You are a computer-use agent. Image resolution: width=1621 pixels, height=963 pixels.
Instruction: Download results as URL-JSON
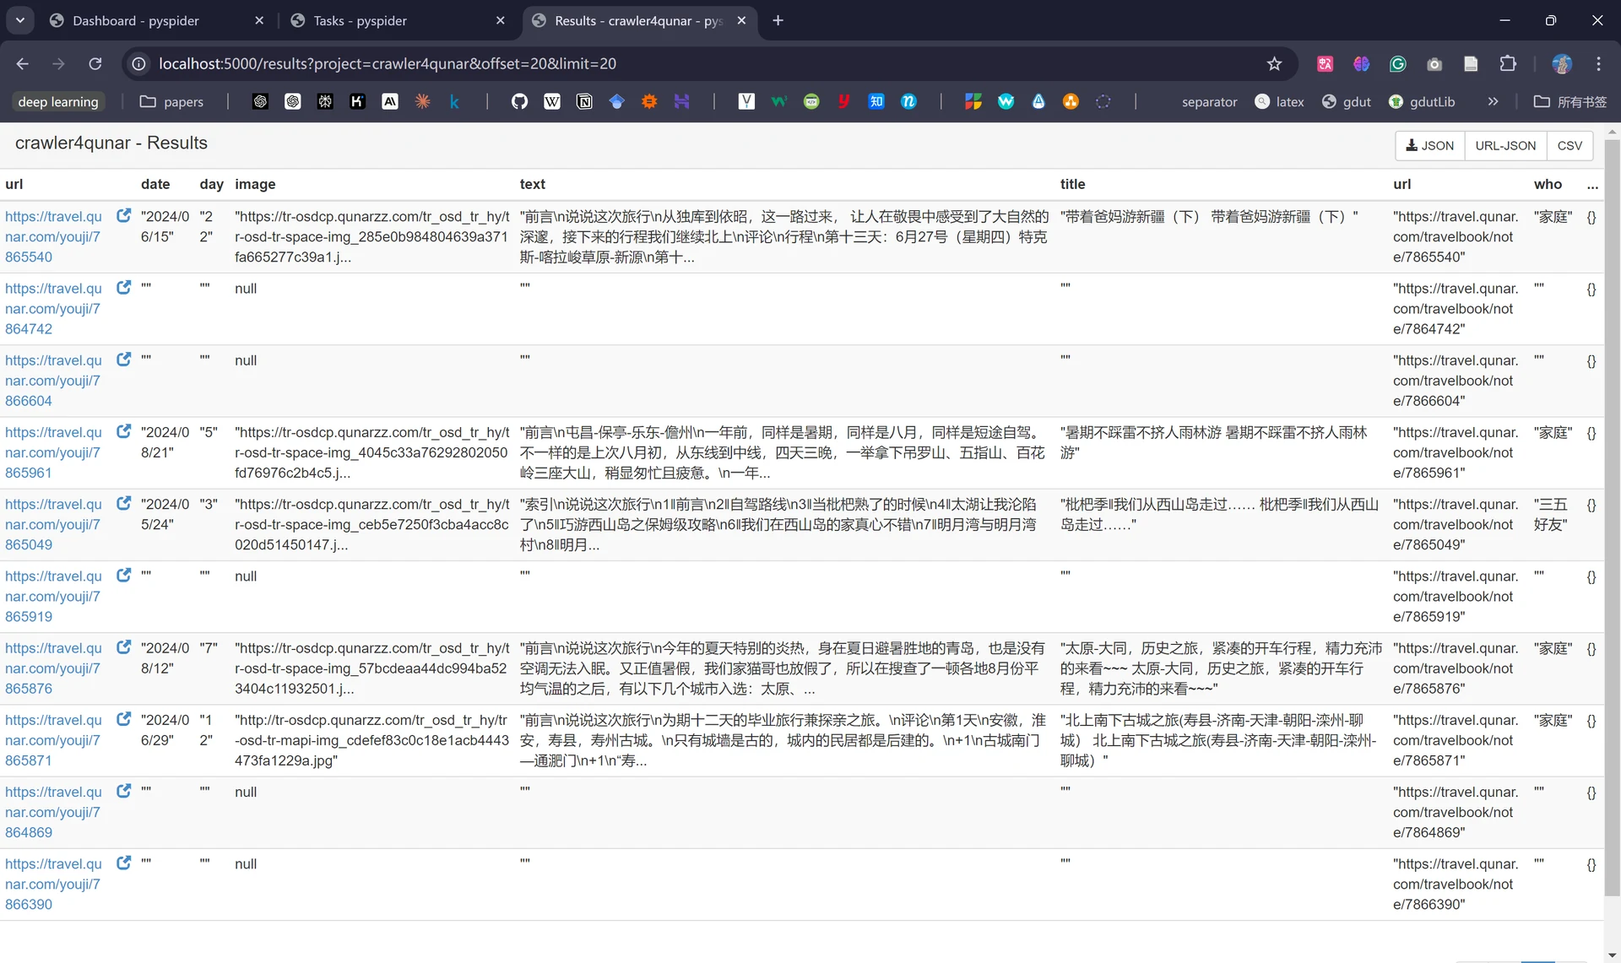[x=1505, y=145]
